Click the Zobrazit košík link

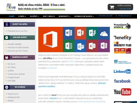[125, 9]
